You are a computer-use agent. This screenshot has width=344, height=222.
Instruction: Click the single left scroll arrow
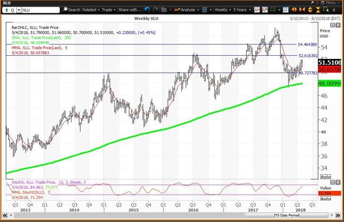(x=11, y=215)
